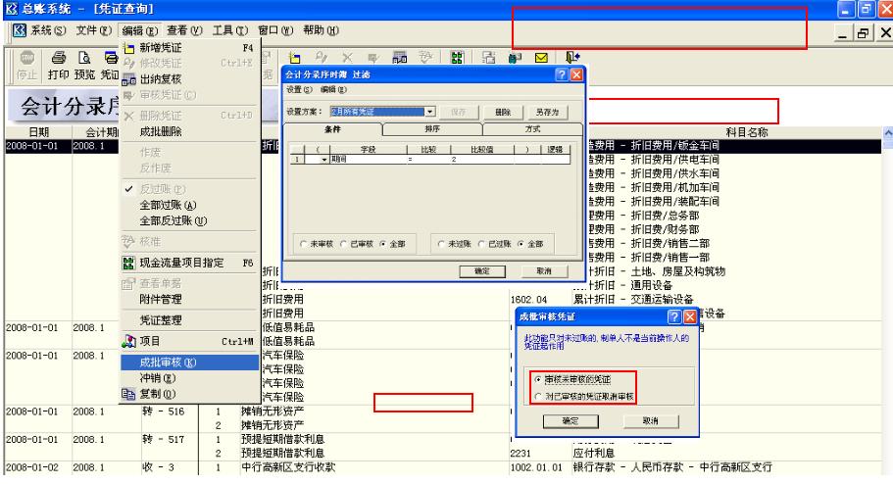Open 查看(V) menu

click(x=184, y=30)
